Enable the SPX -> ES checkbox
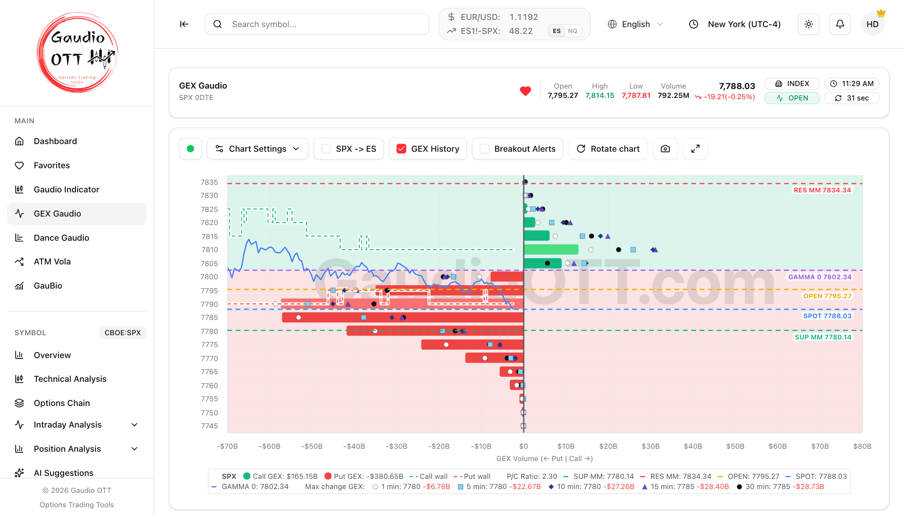The image size is (904, 517). click(326, 149)
